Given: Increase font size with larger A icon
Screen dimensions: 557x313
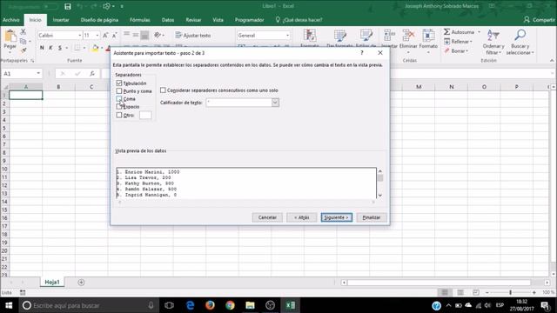Looking at the screenshot, I should (105, 35).
